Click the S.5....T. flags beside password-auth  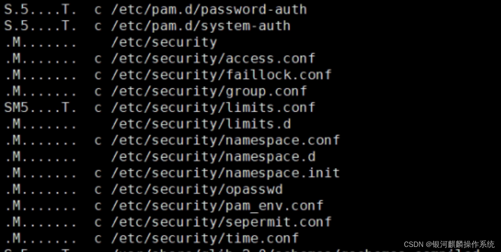point(40,10)
